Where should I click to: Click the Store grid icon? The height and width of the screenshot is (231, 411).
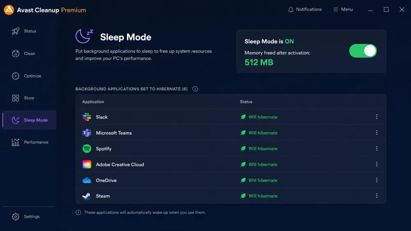click(16, 98)
